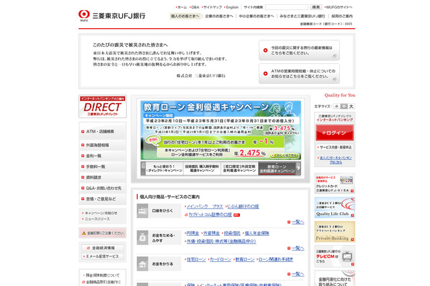Open the 円預金 link
Screen dimensions: 430x286
(x=193, y=233)
